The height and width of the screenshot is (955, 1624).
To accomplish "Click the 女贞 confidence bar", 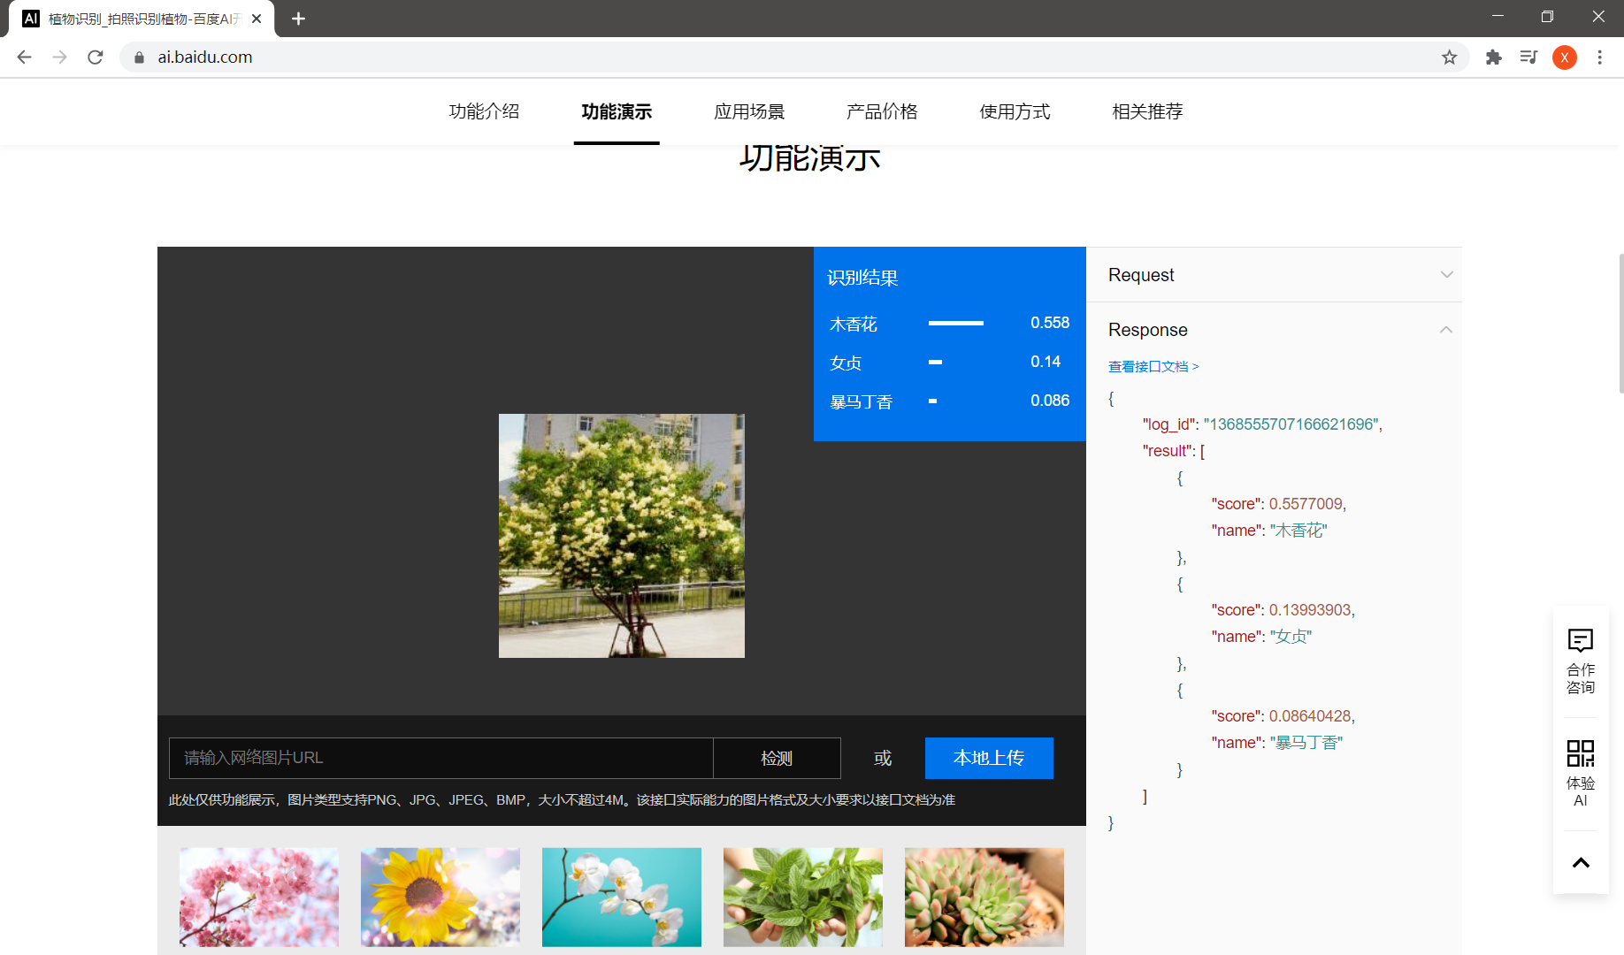I will [935, 363].
